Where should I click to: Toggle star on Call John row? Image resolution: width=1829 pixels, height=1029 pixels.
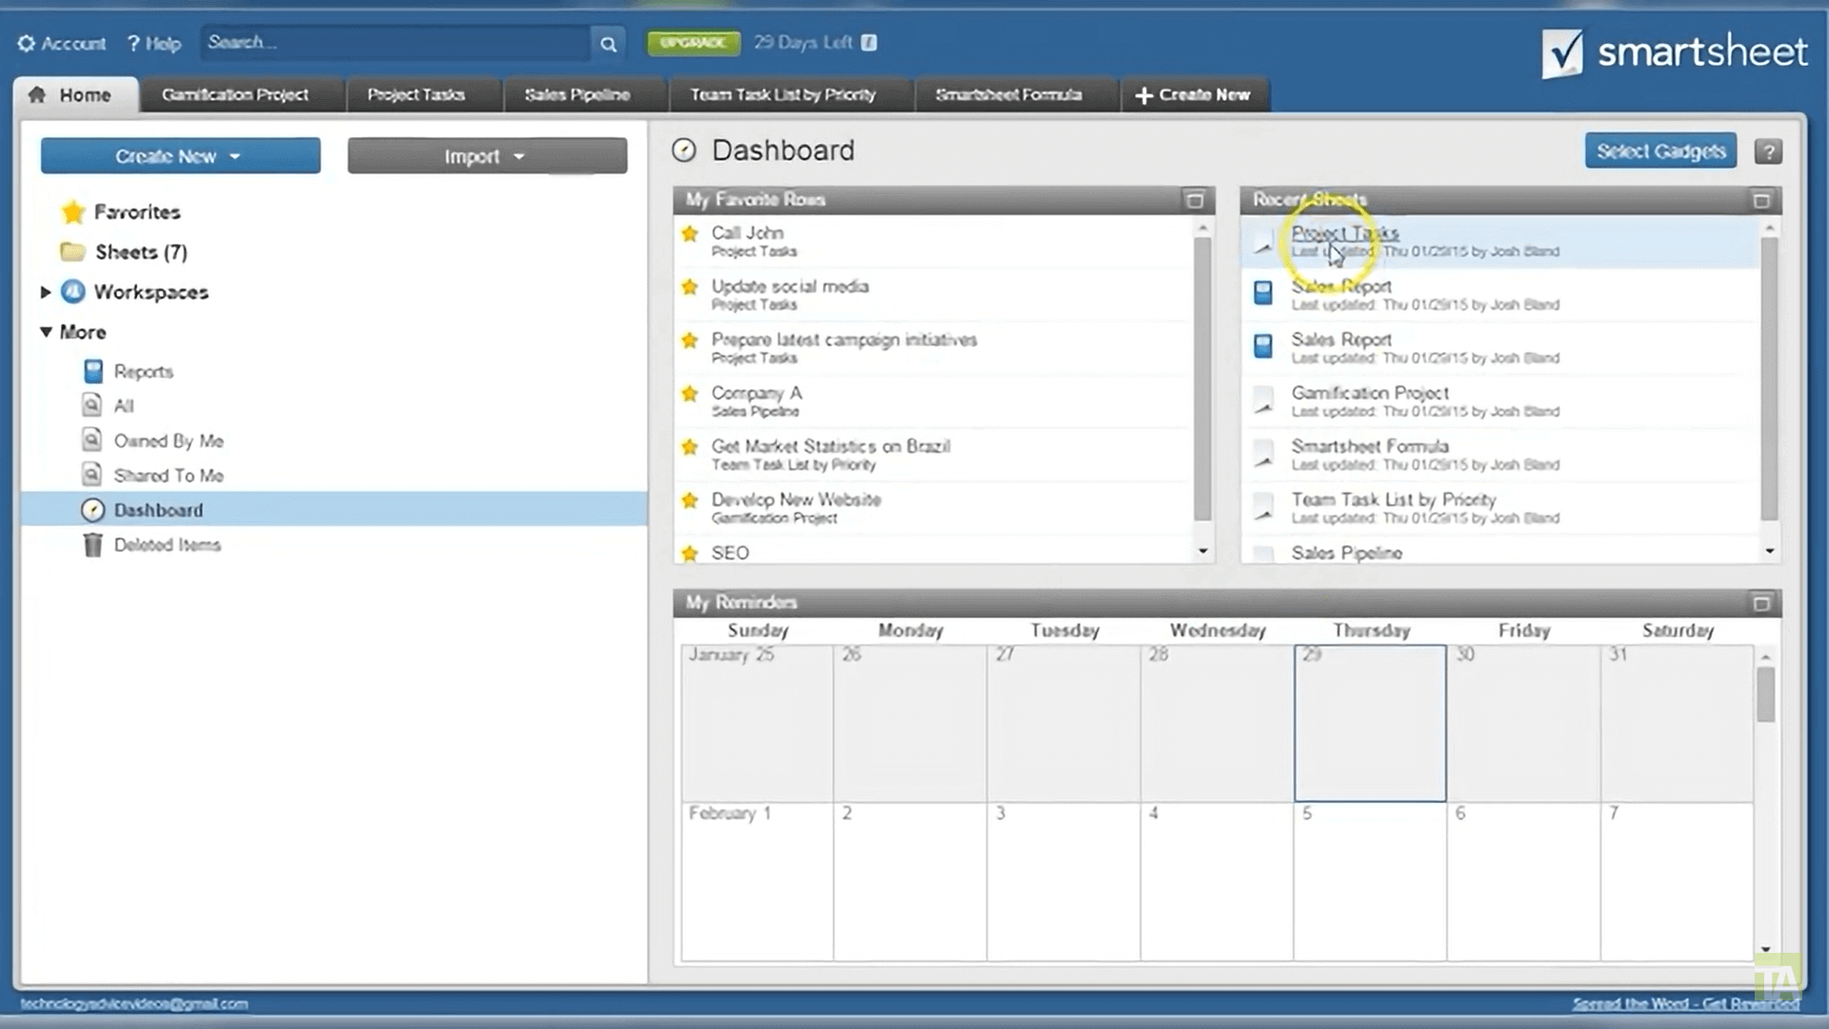click(690, 233)
